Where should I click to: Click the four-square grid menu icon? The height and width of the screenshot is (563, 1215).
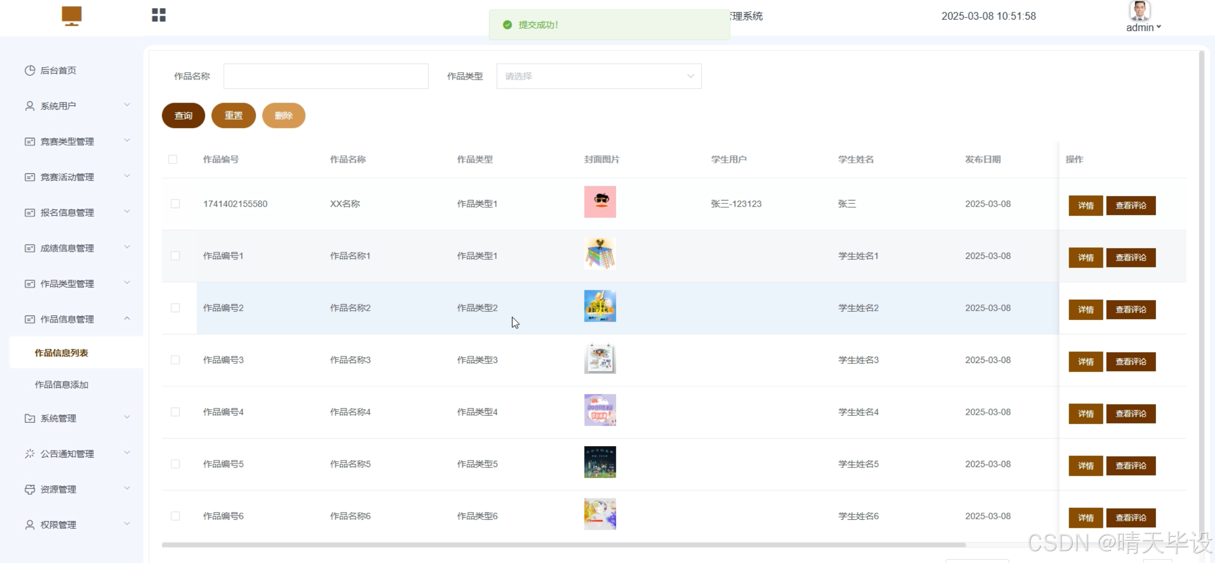coord(159,15)
